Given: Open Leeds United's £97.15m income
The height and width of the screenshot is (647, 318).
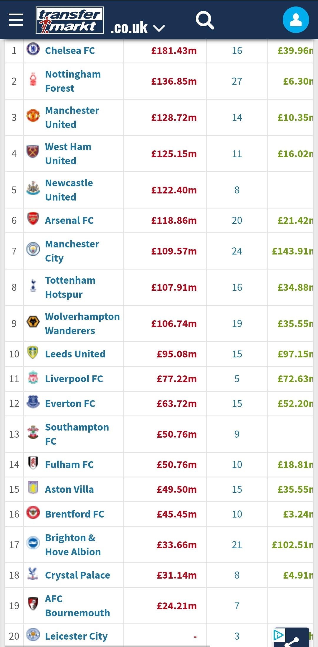Looking at the screenshot, I should pyautogui.click(x=295, y=354).
